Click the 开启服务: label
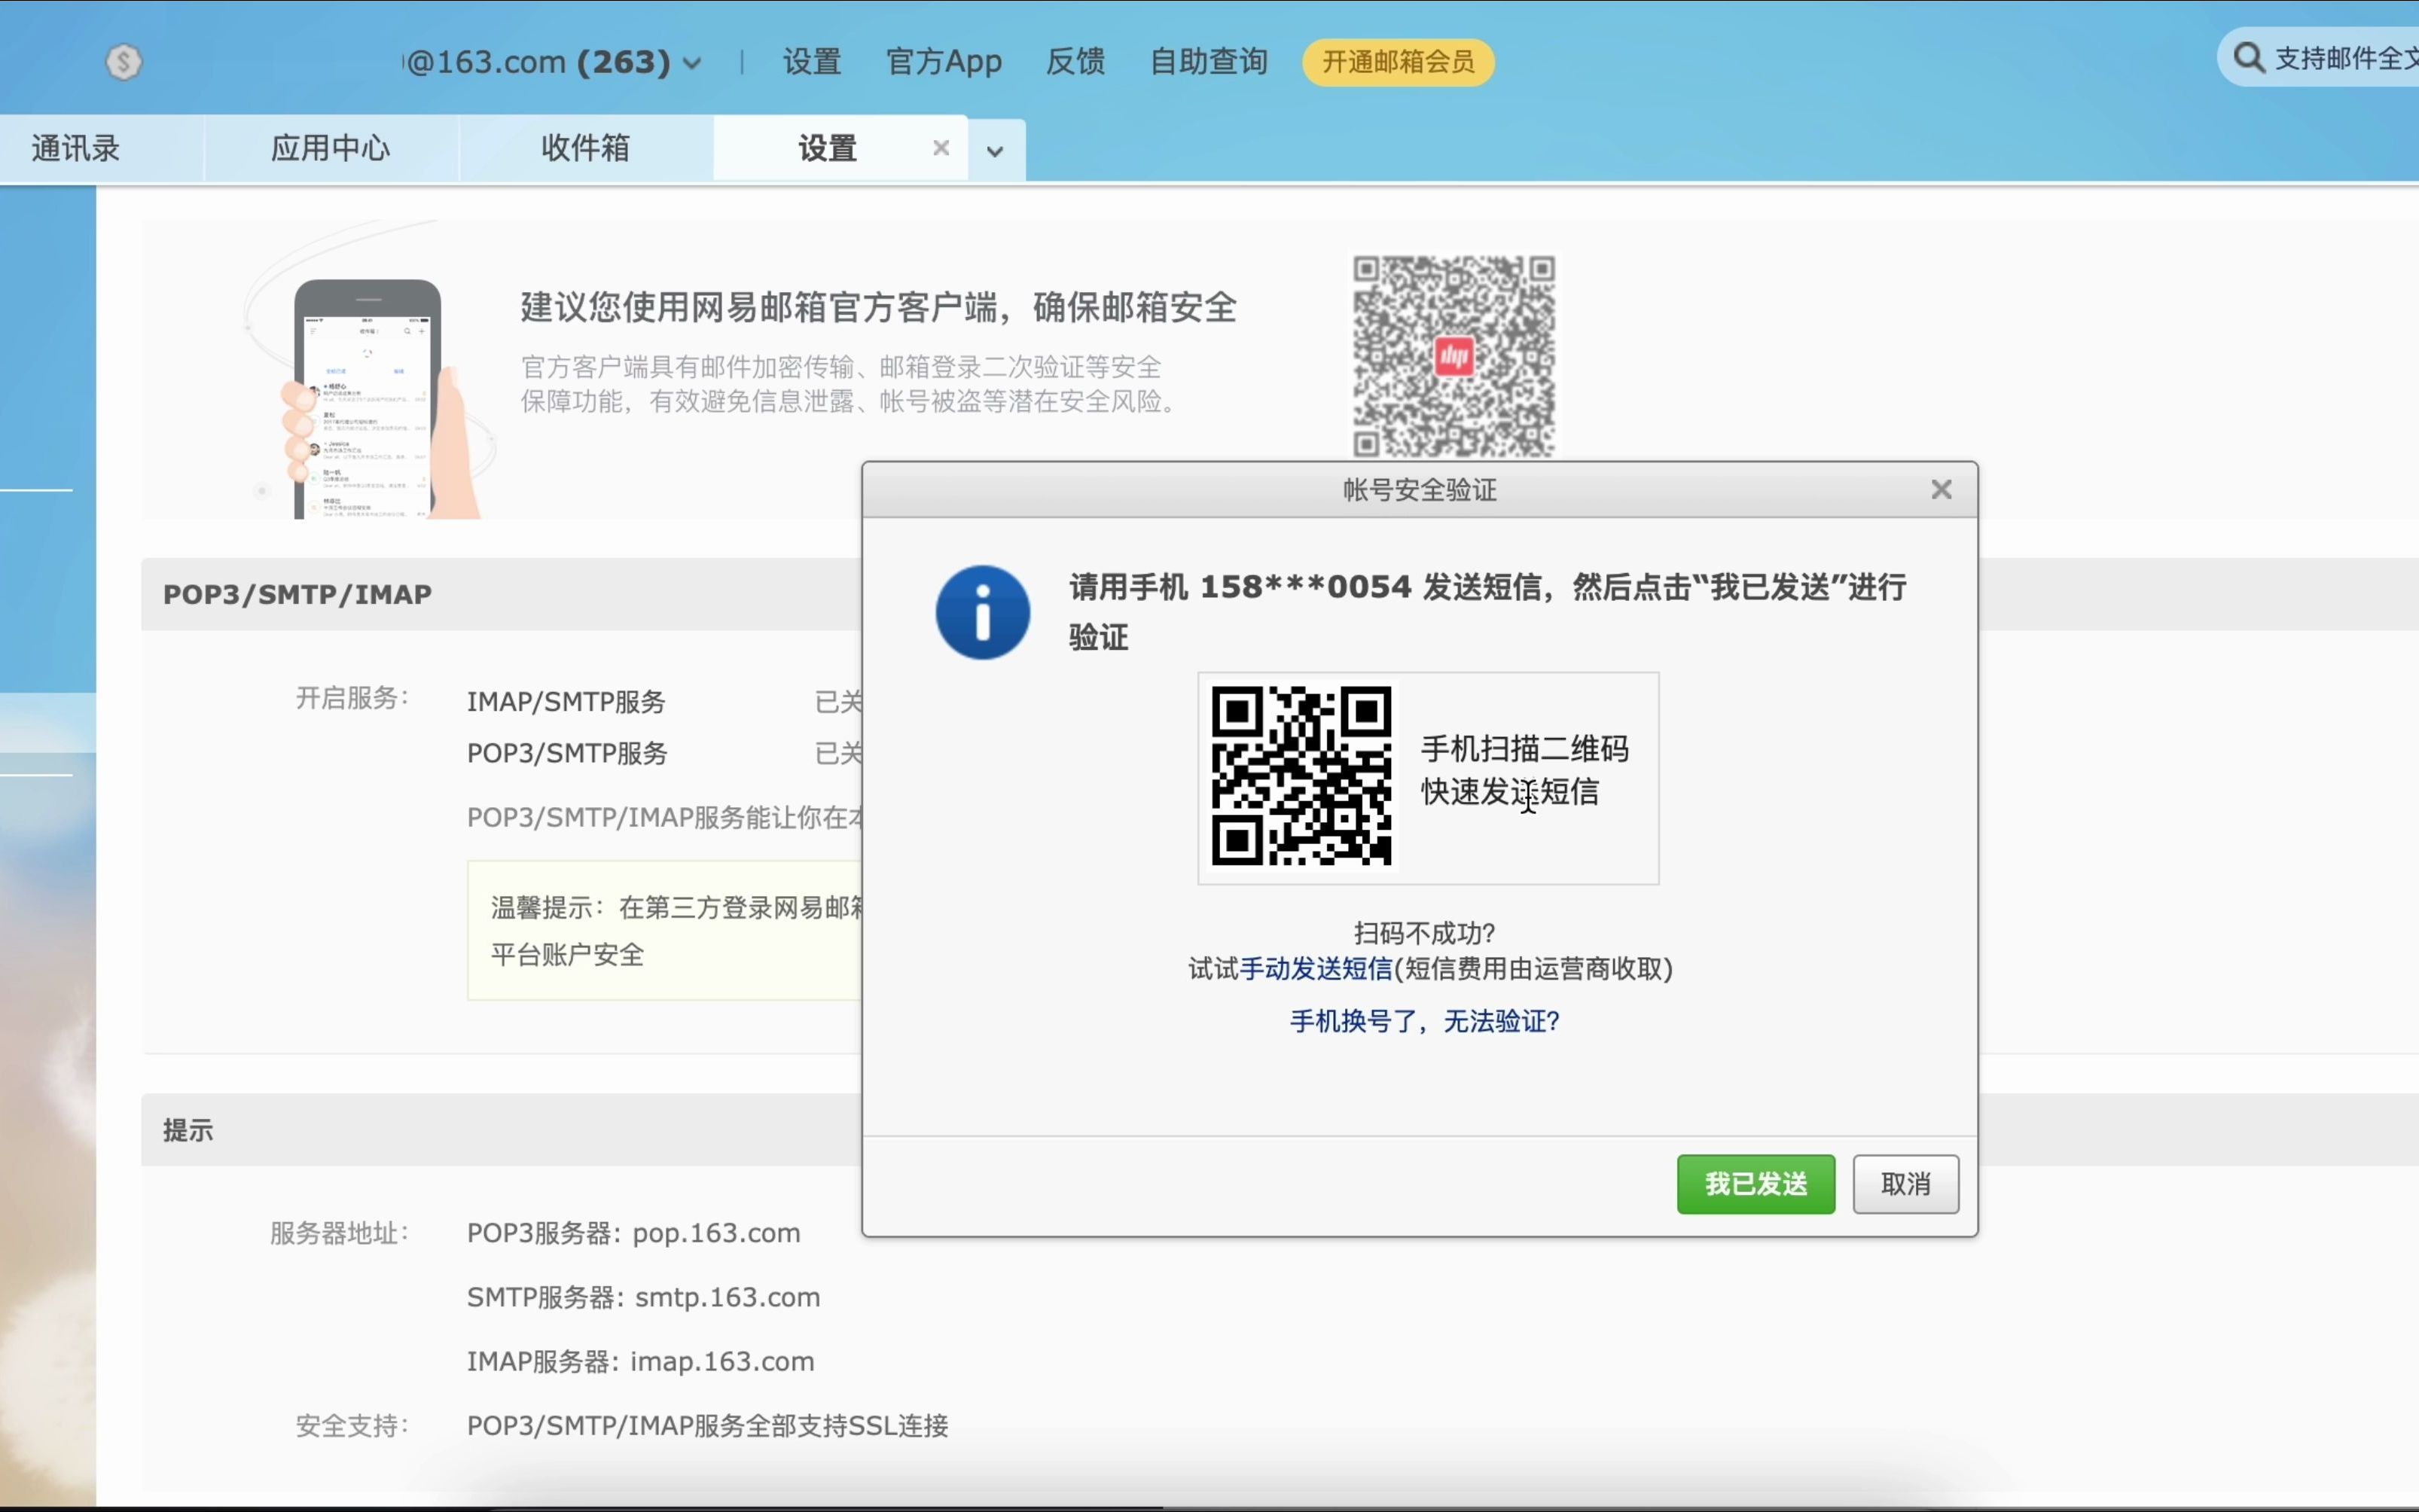The image size is (2419, 1512). click(352, 698)
